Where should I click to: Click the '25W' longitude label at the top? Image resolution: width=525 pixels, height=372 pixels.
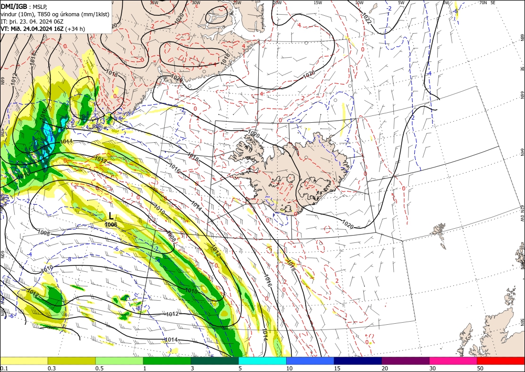(237, 3)
